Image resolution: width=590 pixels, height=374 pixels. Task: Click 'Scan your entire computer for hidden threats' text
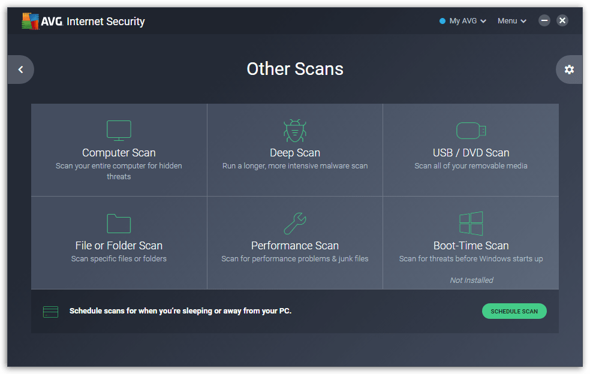(119, 171)
